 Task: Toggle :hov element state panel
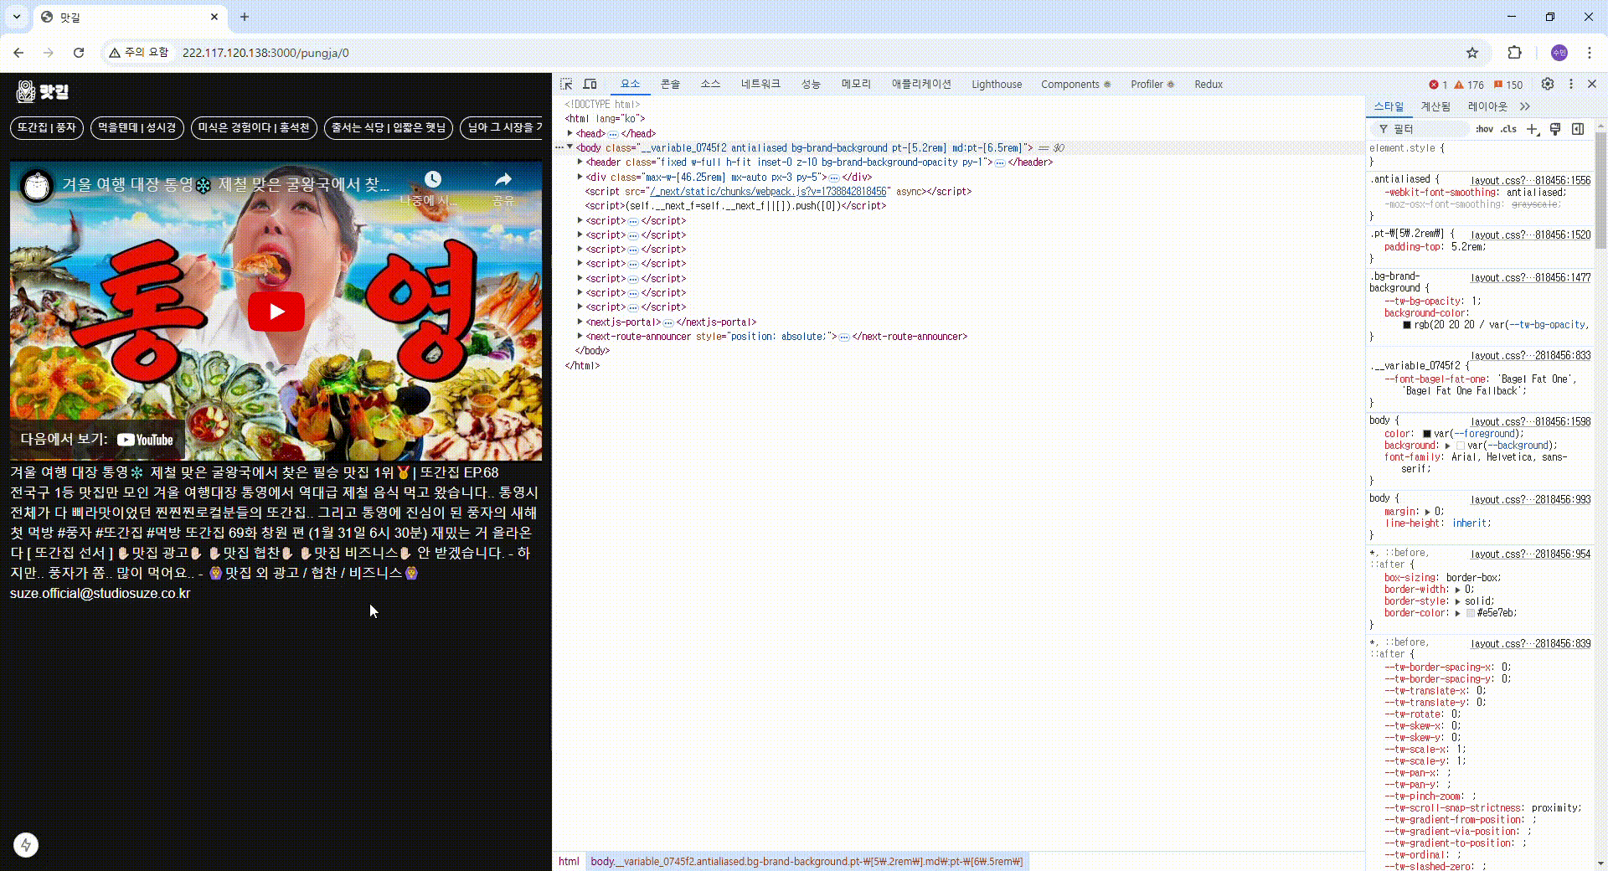click(1484, 129)
